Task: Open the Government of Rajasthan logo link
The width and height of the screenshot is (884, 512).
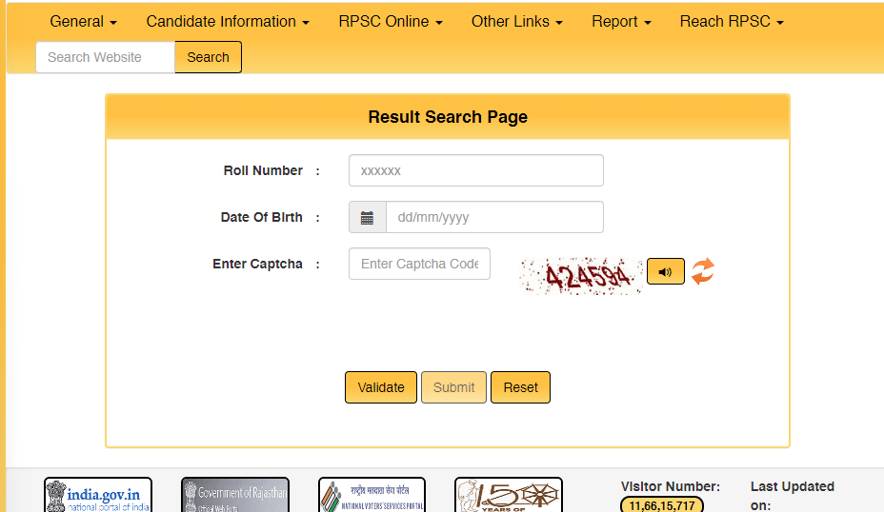Action: [234, 495]
